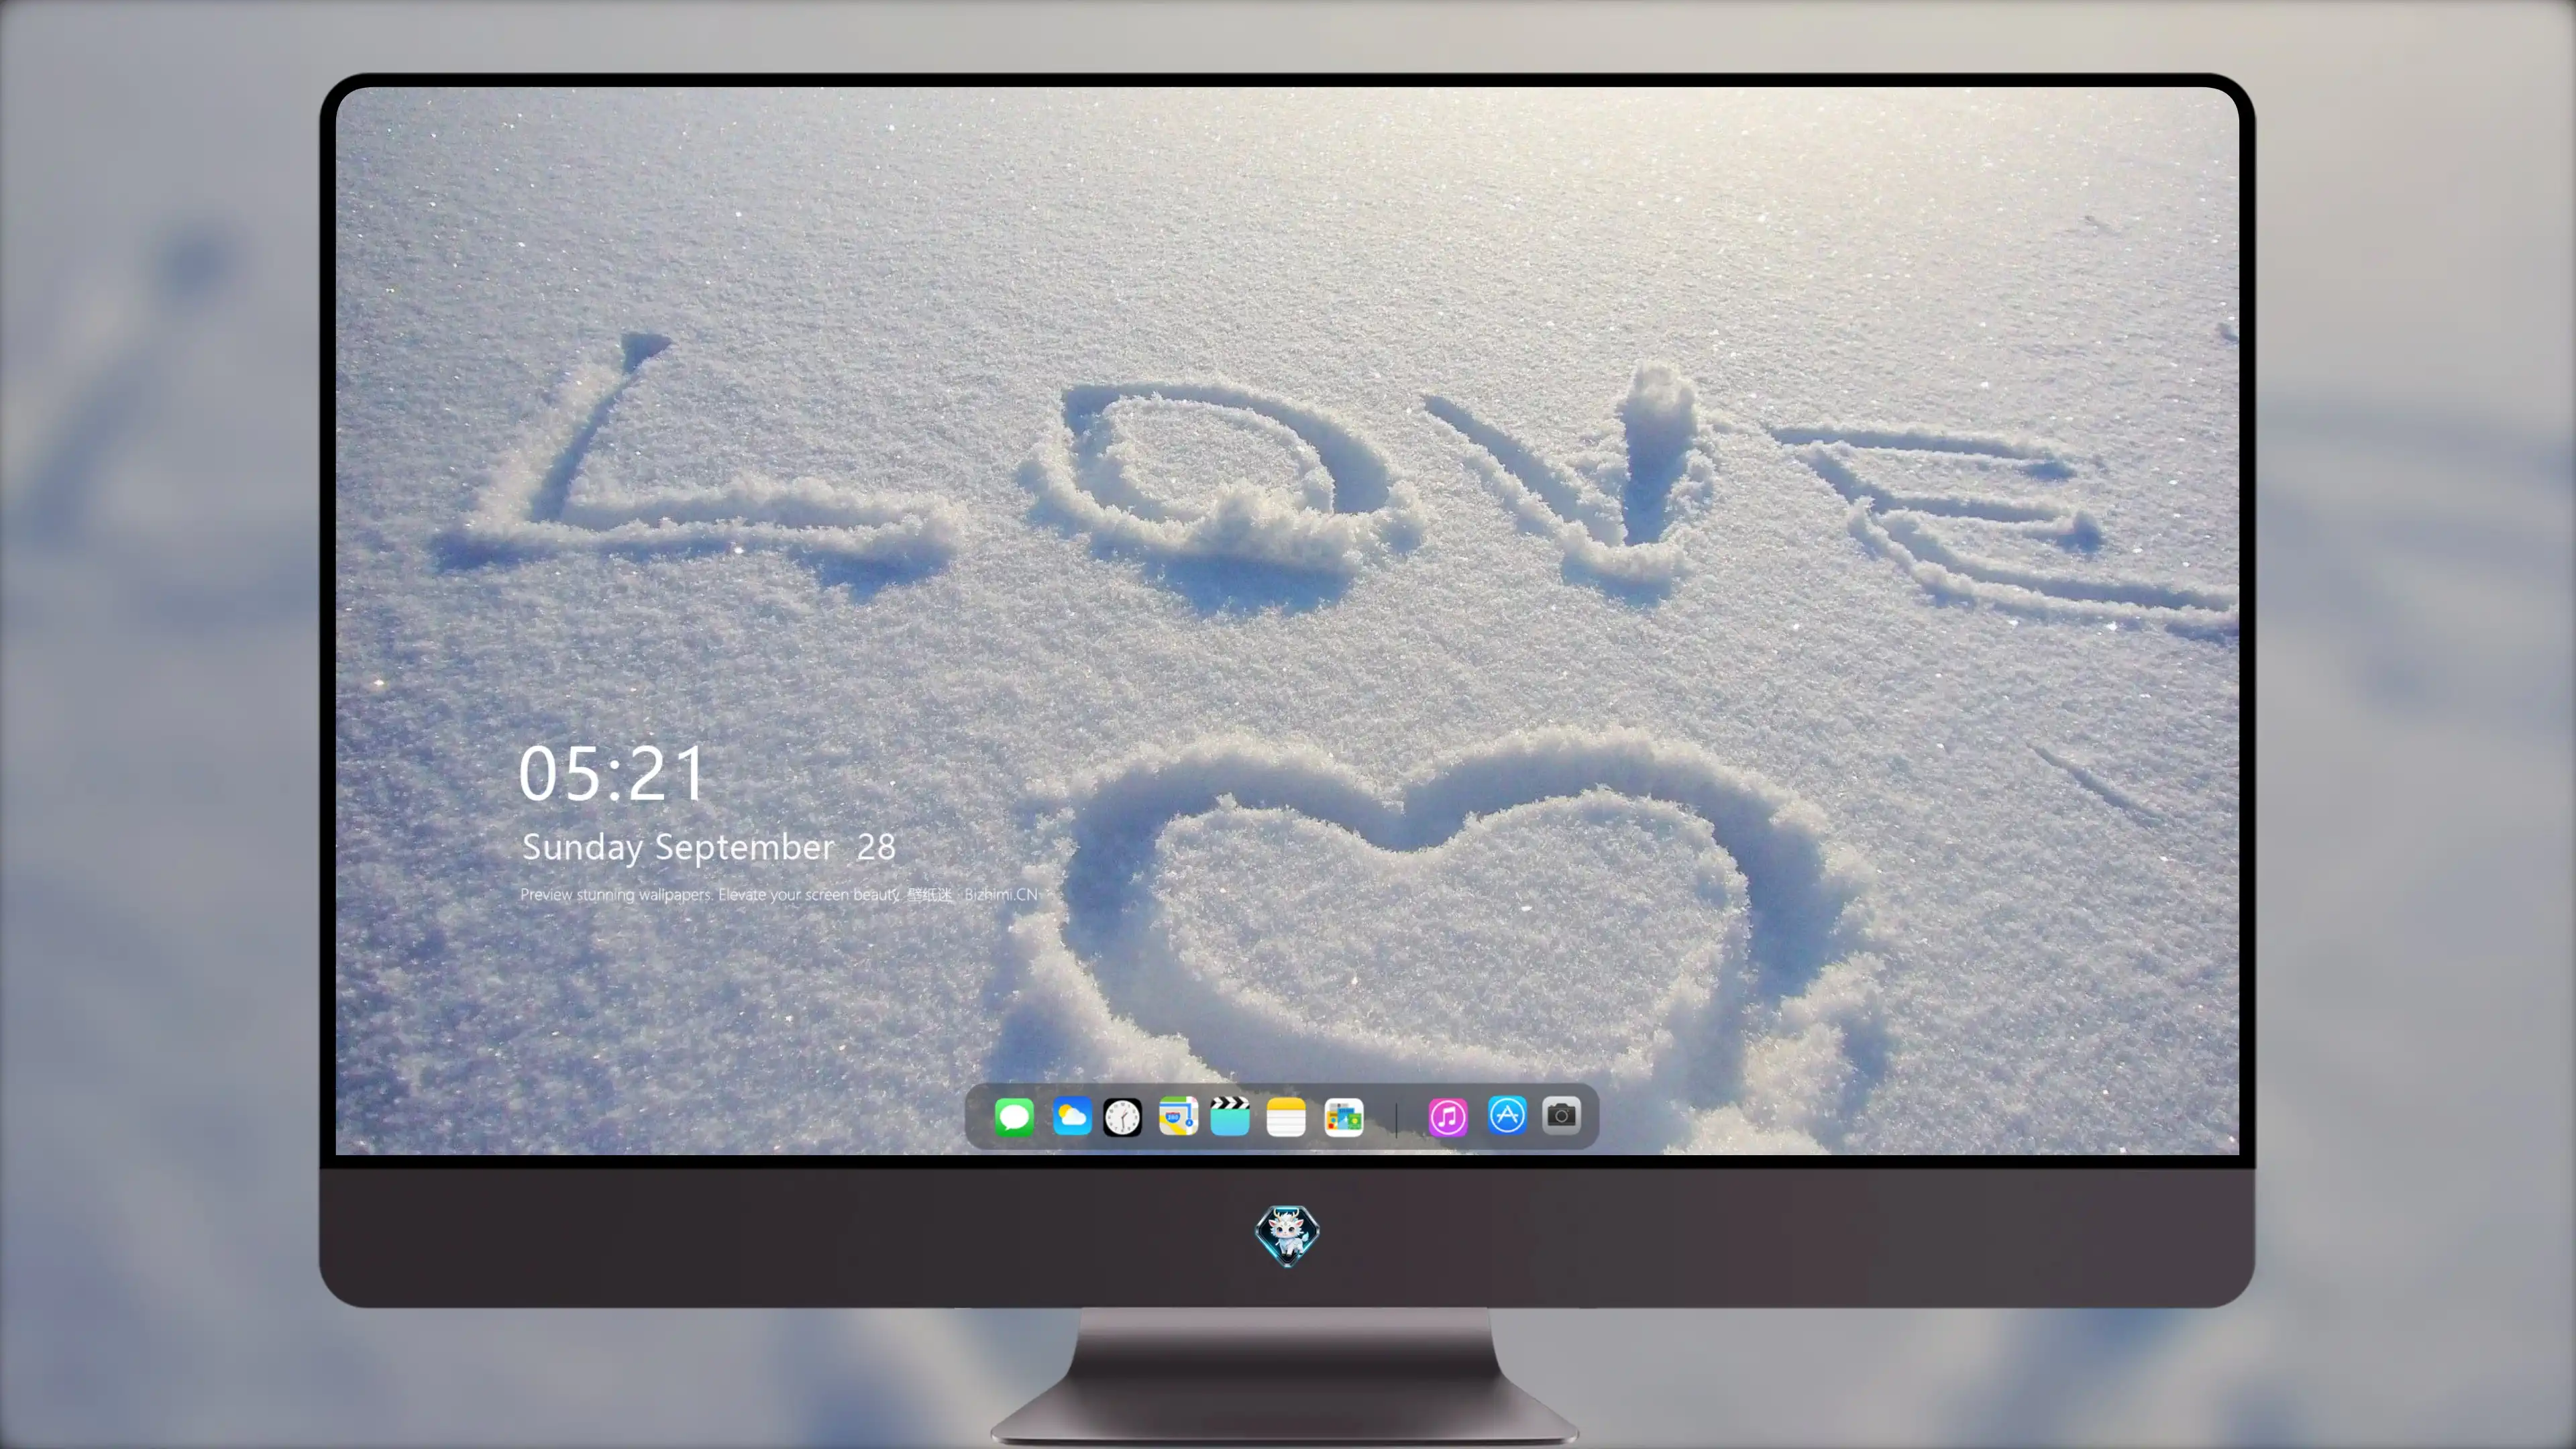The height and width of the screenshot is (1449, 2576).
Task: Open the Camera app in the dock
Action: (1561, 1115)
